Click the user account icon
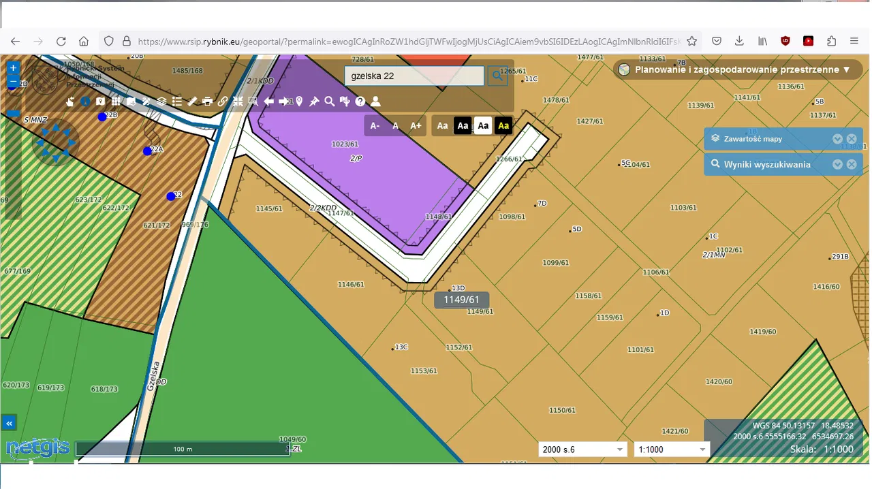The image size is (872, 489). coord(375,101)
